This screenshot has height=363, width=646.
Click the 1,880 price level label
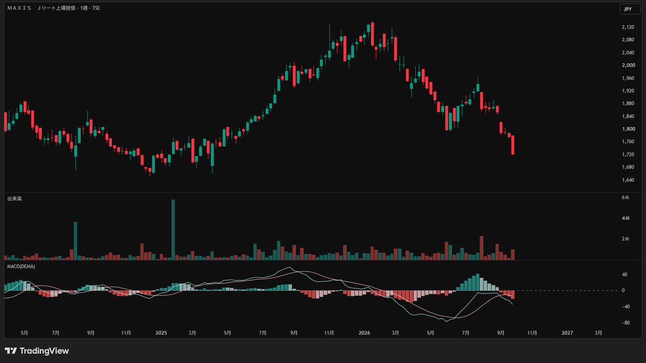pos(627,104)
